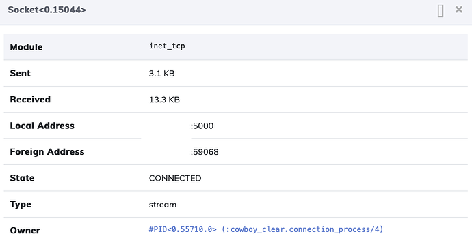Click the Owner row label

pyautogui.click(x=25, y=231)
